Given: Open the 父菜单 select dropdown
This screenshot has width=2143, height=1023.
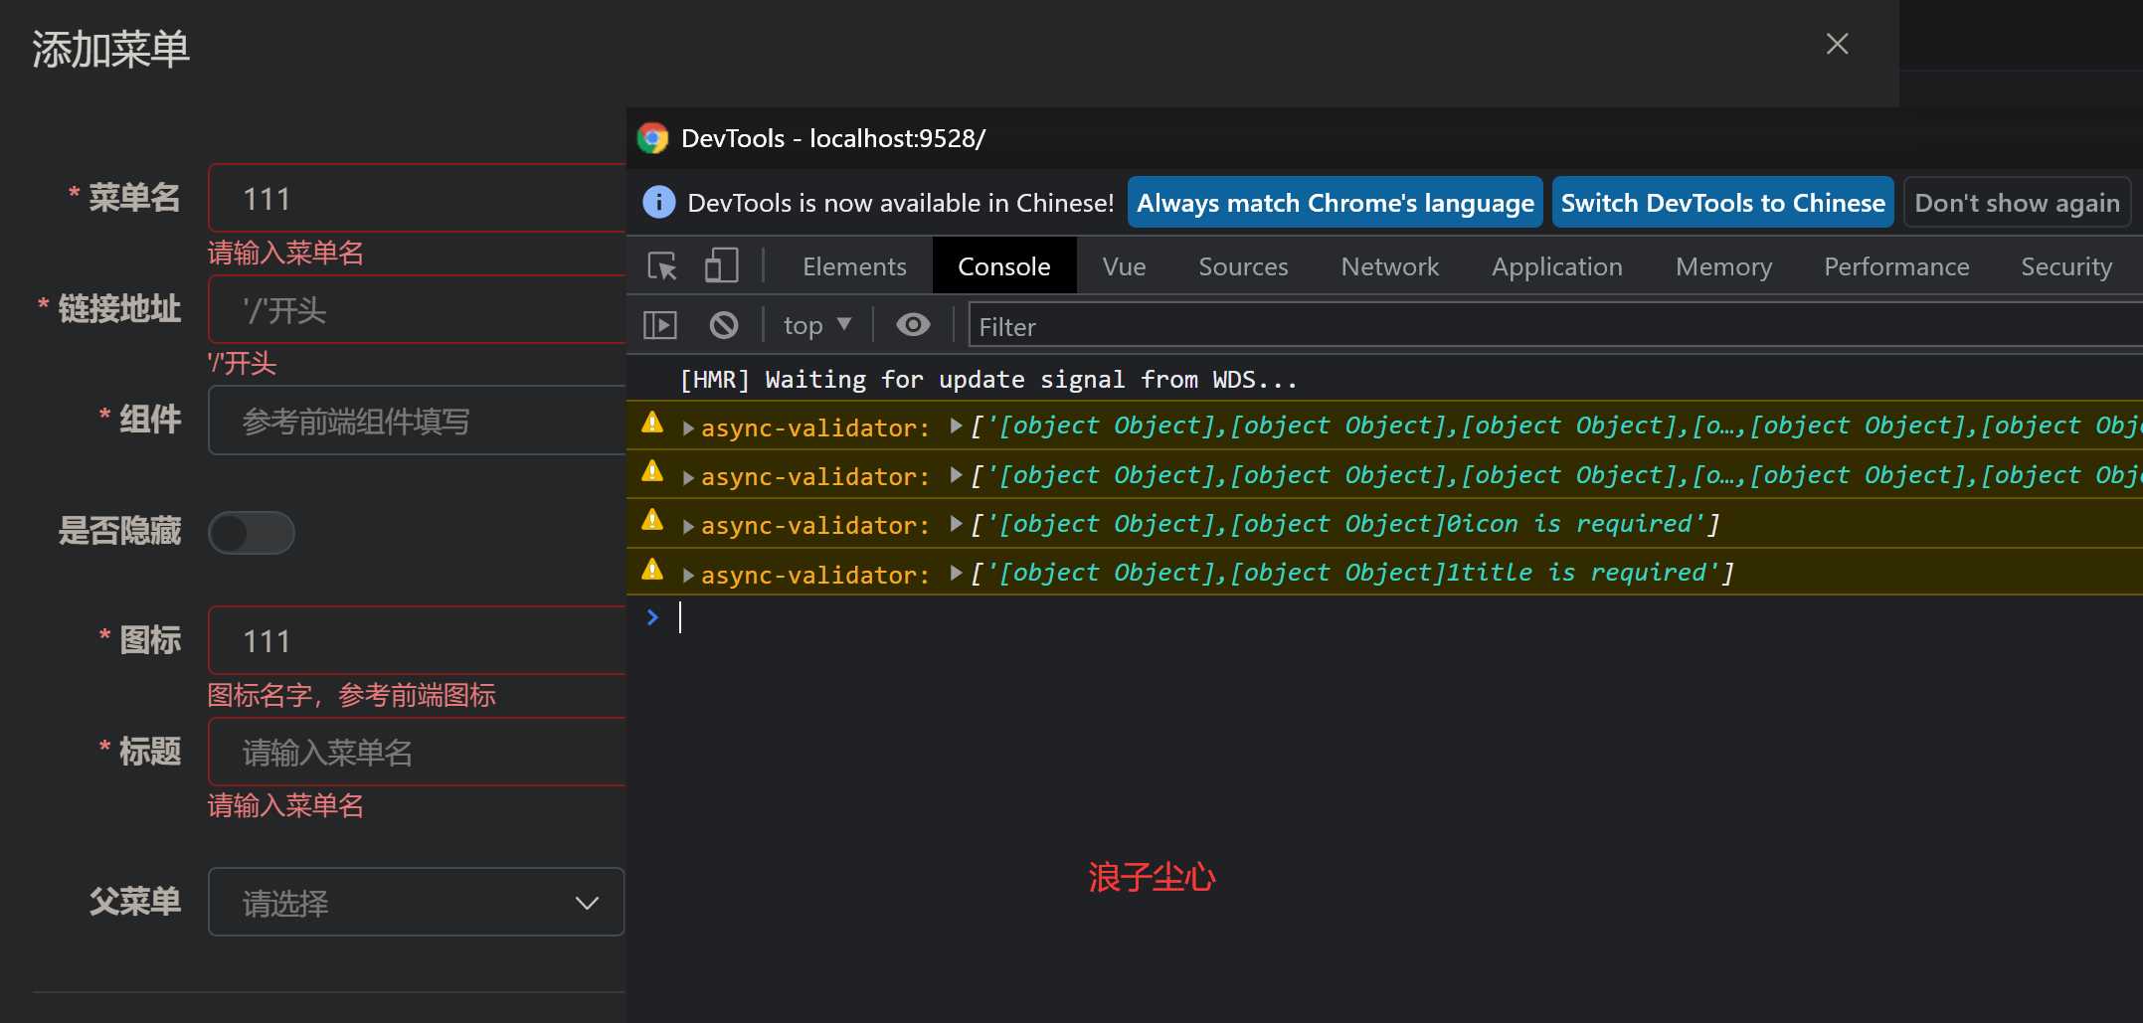Looking at the screenshot, I should (x=416, y=903).
